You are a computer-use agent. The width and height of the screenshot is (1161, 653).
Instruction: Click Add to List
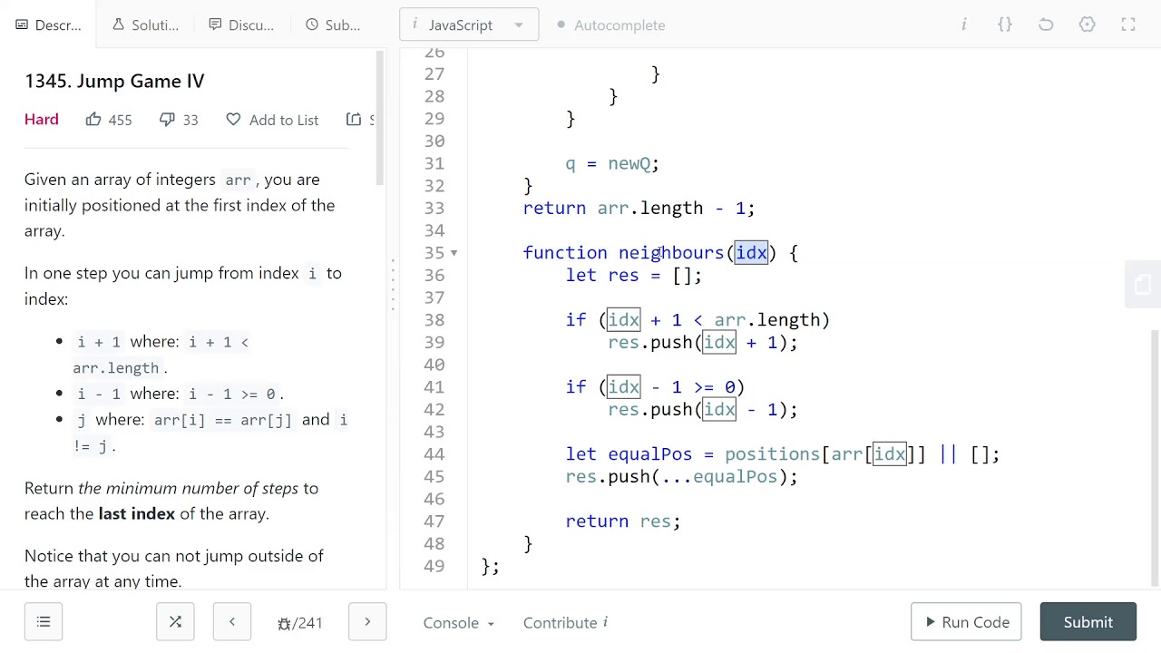click(272, 120)
